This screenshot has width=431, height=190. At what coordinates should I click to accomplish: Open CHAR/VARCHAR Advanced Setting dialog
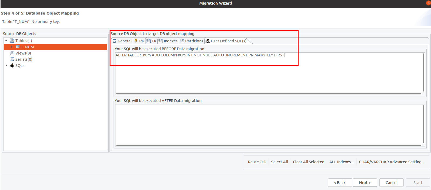[x=392, y=162]
